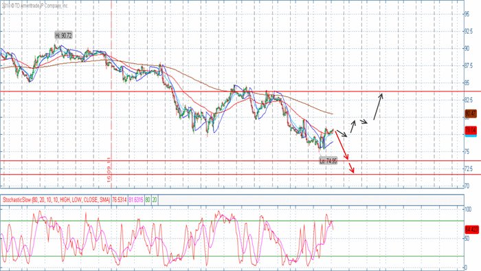The height and width of the screenshot is (271, 481).
Task: Click the lower red downward arrow drawing
Action: coord(351,168)
